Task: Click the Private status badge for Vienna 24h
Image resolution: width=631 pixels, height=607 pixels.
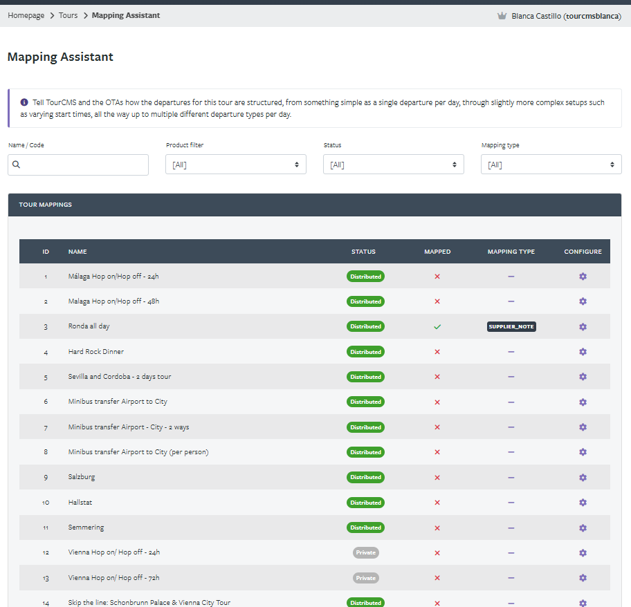Action: tap(366, 553)
